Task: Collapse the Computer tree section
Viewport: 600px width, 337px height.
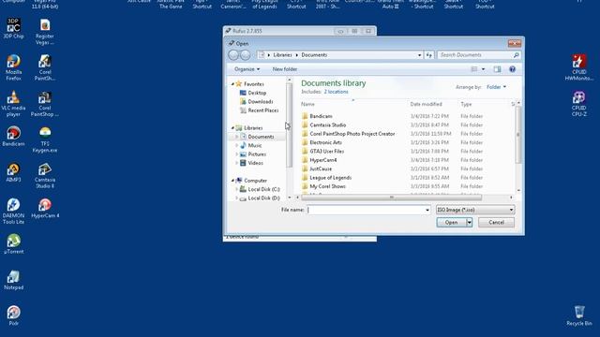Action: (232, 181)
